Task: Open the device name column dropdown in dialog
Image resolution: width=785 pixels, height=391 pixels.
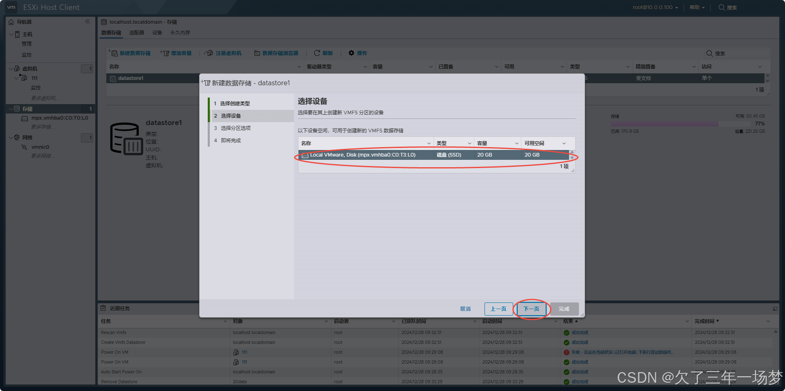Action: click(429, 143)
